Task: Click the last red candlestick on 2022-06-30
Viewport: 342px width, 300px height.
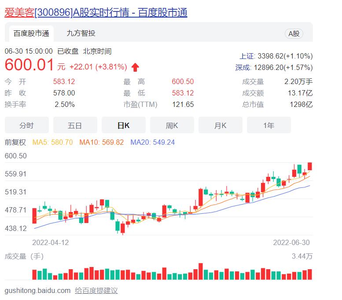Action: pos(310,166)
